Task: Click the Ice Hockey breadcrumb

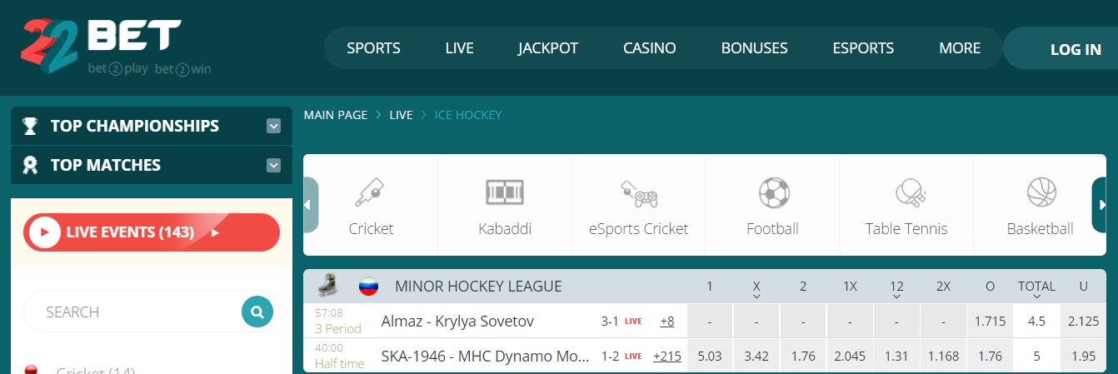Action: point(468,115)
